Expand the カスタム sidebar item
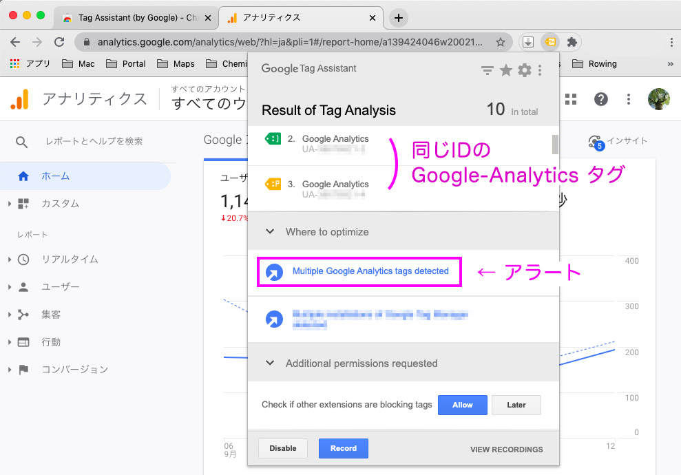Image resolution: width=681 pixels, height=475 pixels. pos(10,204)
